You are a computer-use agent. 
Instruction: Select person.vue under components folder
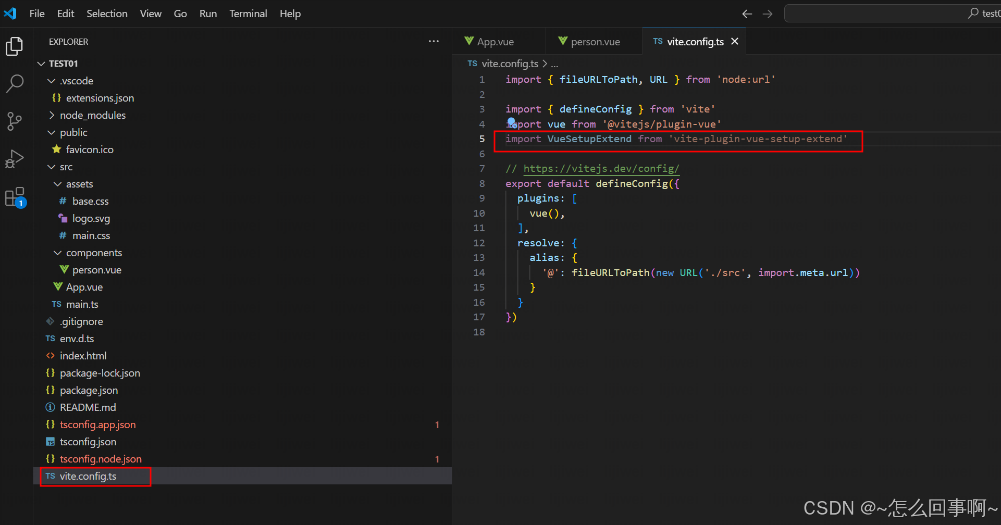(96, 269)
